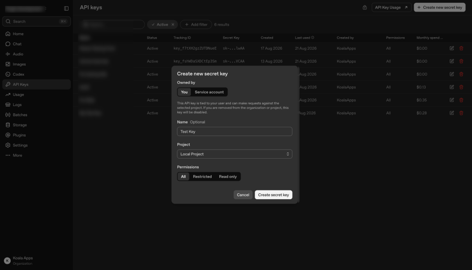The width and height of the screenshot is (472, 270).
Task: Click the Name field with Test Key
Action: coord(234,132)
